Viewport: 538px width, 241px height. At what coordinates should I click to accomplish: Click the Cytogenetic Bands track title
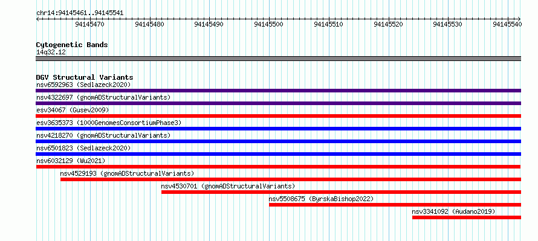point(72,45)
